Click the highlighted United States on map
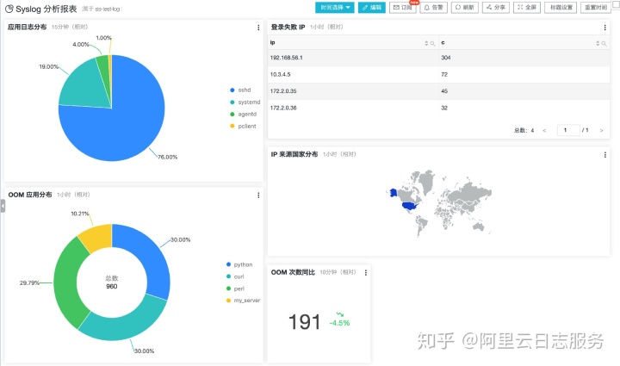This screenshot has height=366, width=620. point(410,206)
